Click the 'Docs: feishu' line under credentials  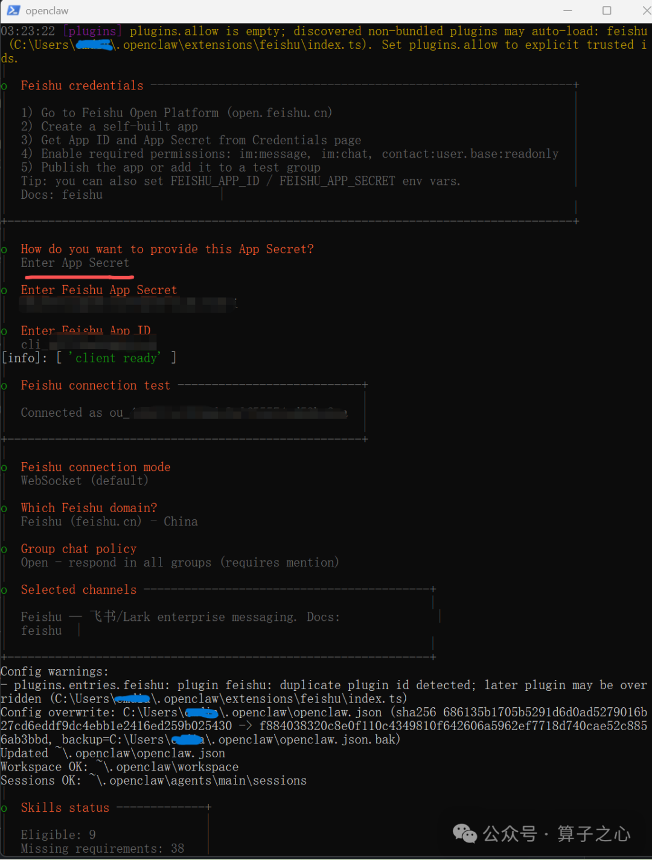click(x=62, y=194)
